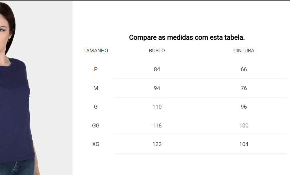Click waist value 100 for size GG
The height and width of the screenshot is (175, 290).
point(244,126)
